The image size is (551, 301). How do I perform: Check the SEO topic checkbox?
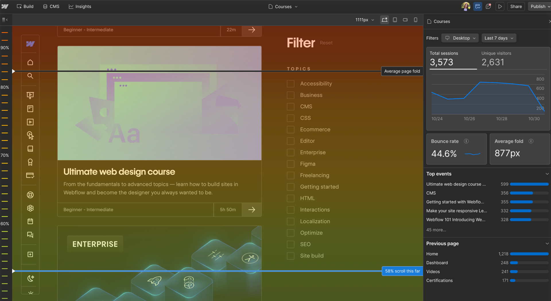pyautogui.click(x=290, y=244)
